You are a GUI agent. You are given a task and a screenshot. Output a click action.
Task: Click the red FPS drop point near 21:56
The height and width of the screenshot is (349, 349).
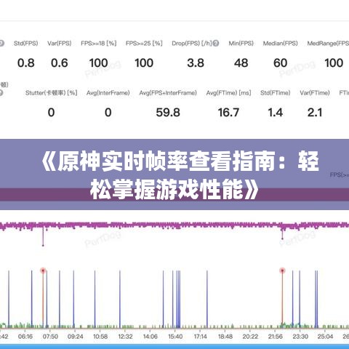(x=282, y=238)
